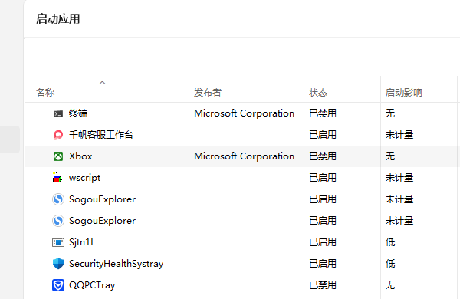Click the 终端 terminal icon
Viewport: 460px width, 299px height.
[58, 113]
